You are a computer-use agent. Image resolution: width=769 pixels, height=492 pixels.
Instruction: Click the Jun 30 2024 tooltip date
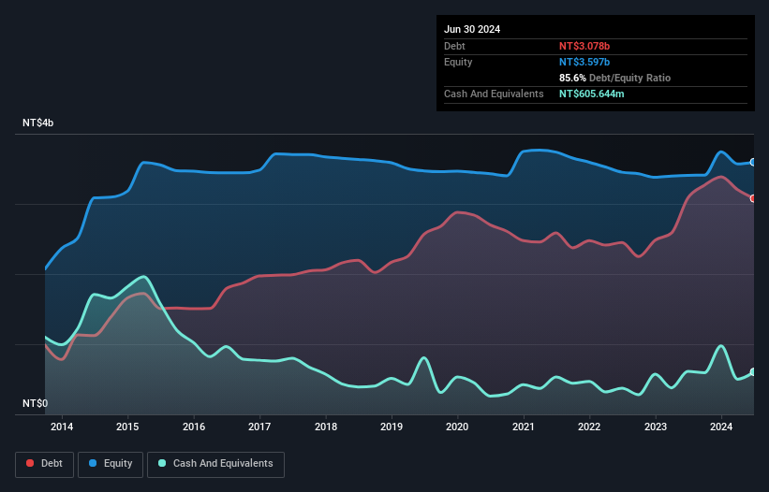click(x=472, y=29)
